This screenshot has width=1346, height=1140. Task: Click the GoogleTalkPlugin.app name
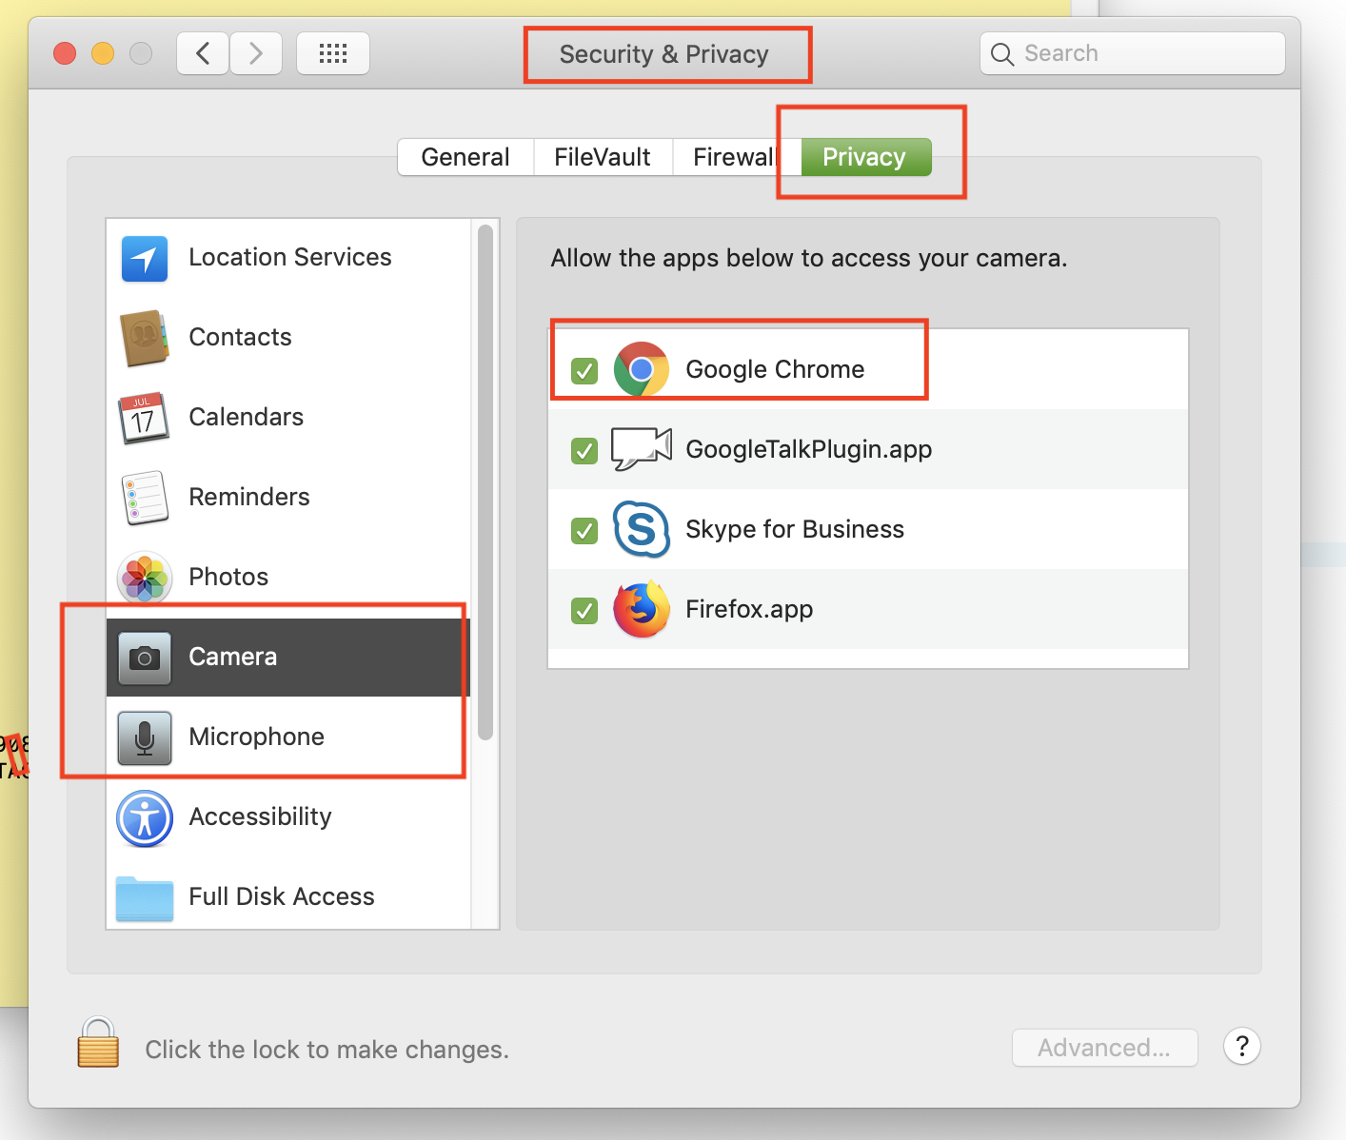pyautogui.click(x=809, y=449)
